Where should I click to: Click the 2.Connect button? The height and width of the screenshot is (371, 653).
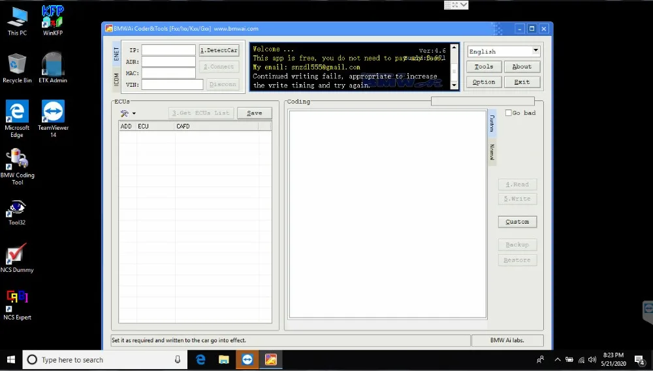[219, 67]
